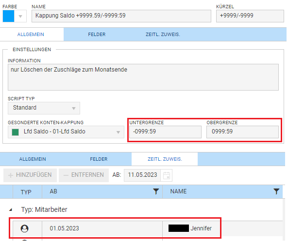Filter the NAME column
Screen dimensions: 288x245
point(276,191)
